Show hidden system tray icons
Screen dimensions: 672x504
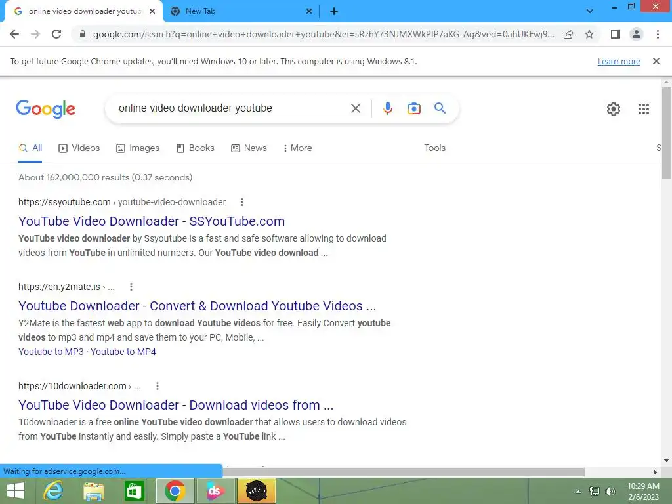578,492
